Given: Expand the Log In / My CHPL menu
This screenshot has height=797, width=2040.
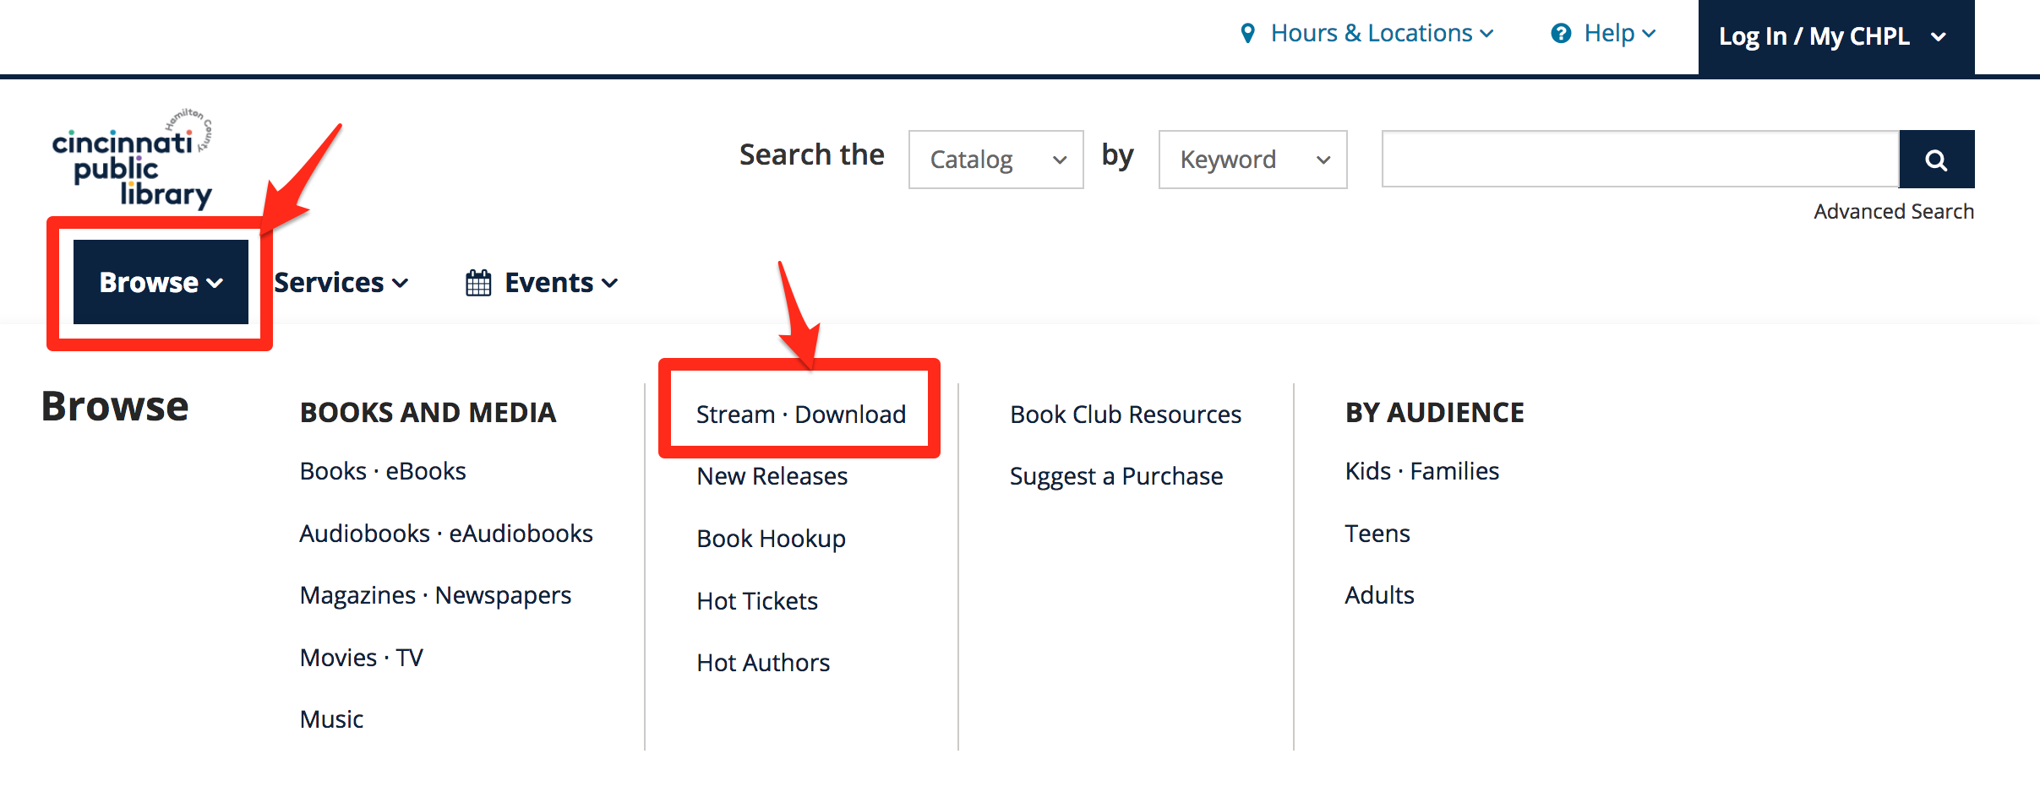Looking at the screenshot, I should 1835,37.
